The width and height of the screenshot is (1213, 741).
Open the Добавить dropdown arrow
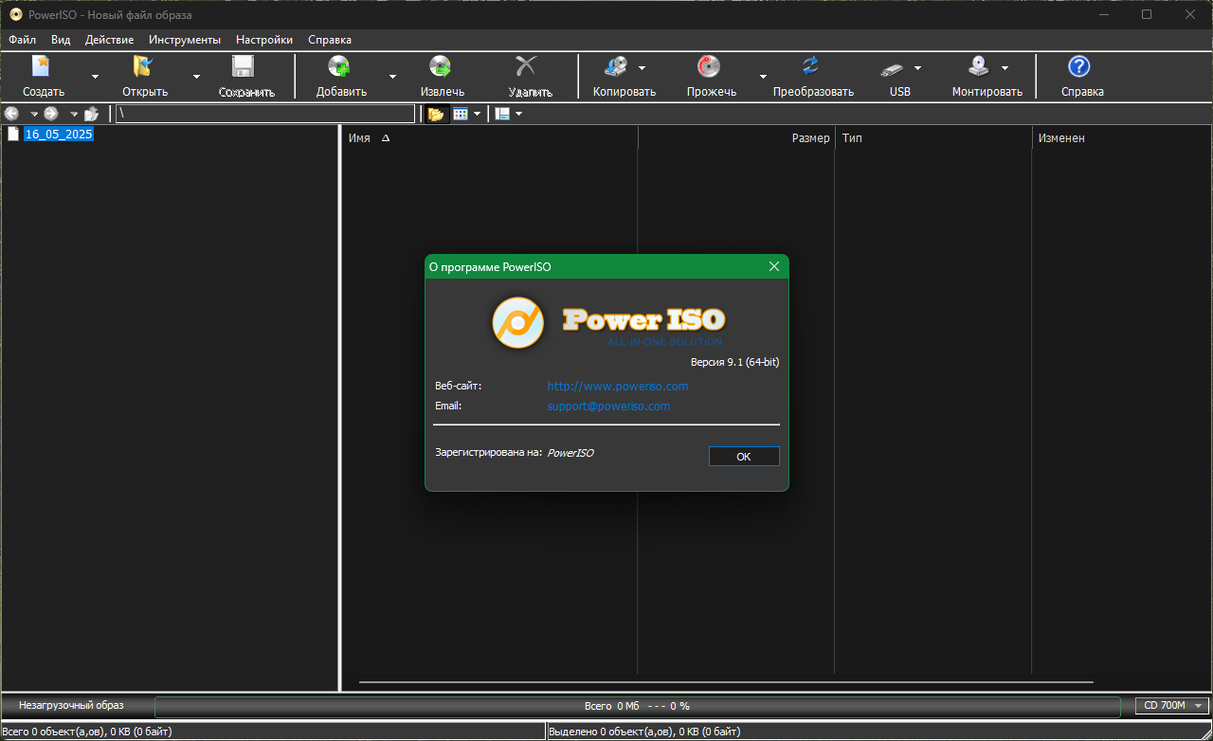(x=392, y=77)
